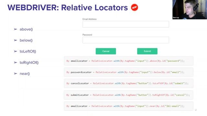
Task: Click the emailLocator above() code block
Action: pyautogui.click(x=129, y=61)
